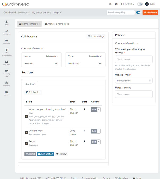Screen dimensions: 160x179
Task: Open the mail envelope icon
Action: pos(116,4)
